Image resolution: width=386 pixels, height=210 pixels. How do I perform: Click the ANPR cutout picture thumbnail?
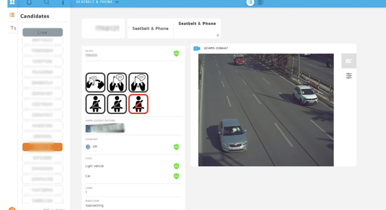coord(105,128)
